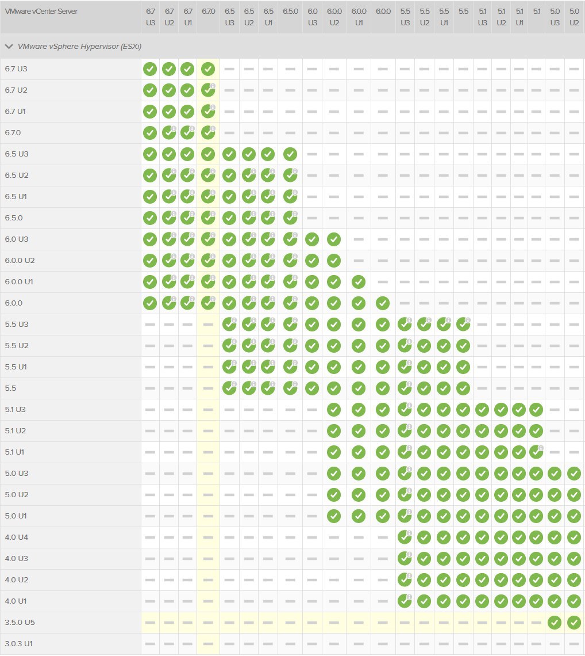Click info checkmark for ESXi 5.5 under vCenter 6.5.0

290,388
